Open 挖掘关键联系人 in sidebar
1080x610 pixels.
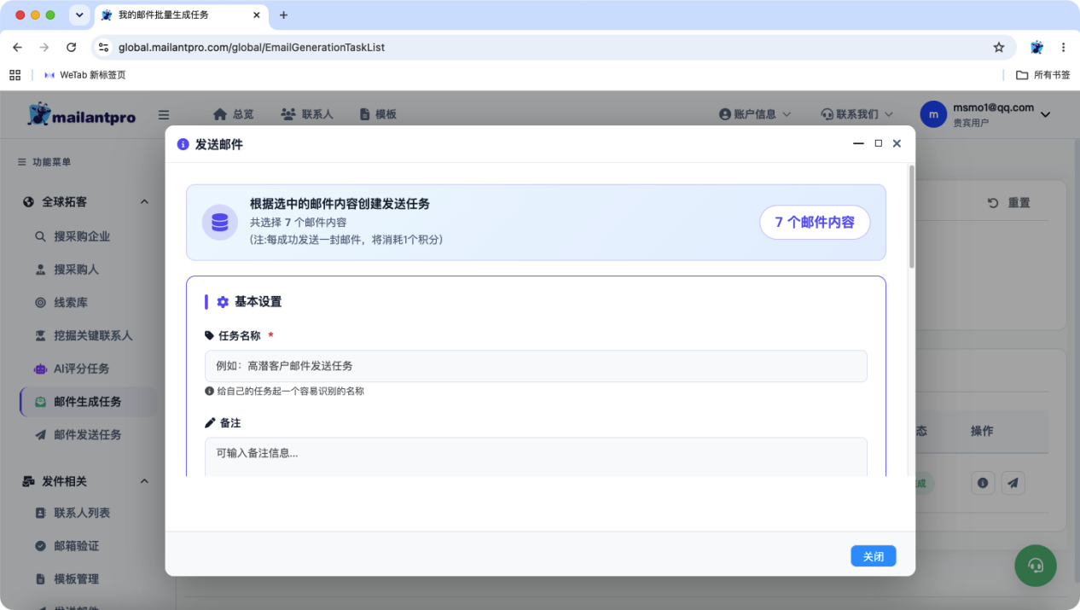(x=93, y=335)
